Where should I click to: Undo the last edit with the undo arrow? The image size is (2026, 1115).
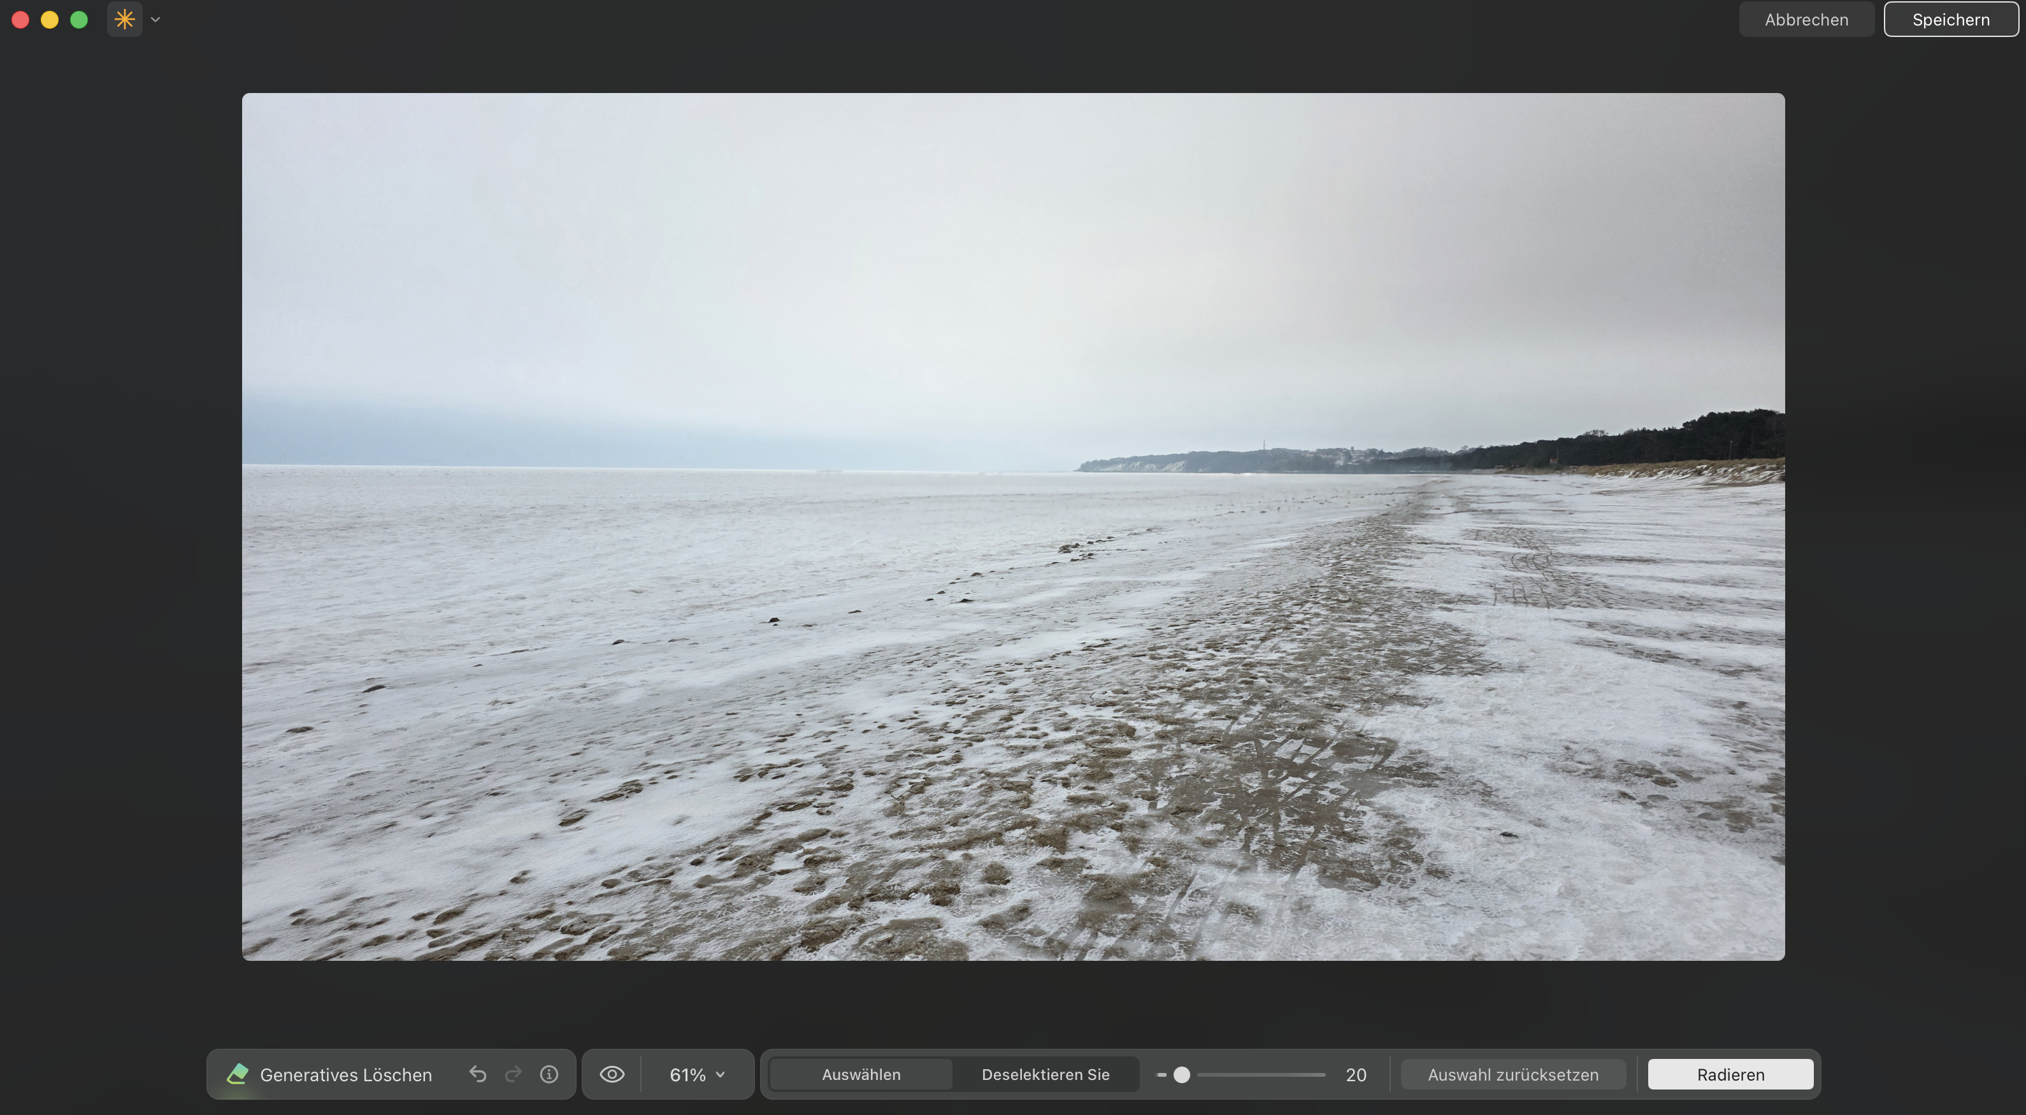point(477,1074)
